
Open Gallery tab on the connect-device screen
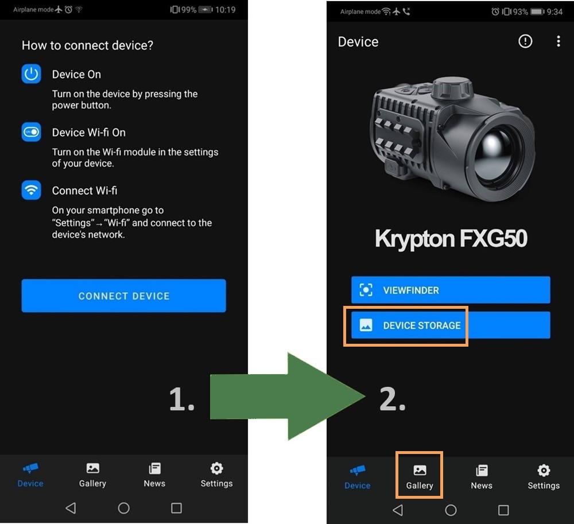tap(92, 475)
